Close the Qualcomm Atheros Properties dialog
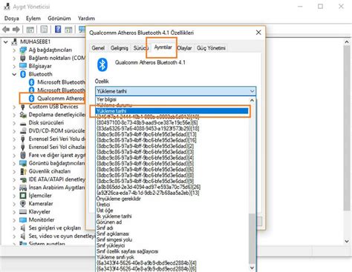Image resolution: width=352 pixels, height=272 pixels. pyautogui.click(x=258, y=33)
